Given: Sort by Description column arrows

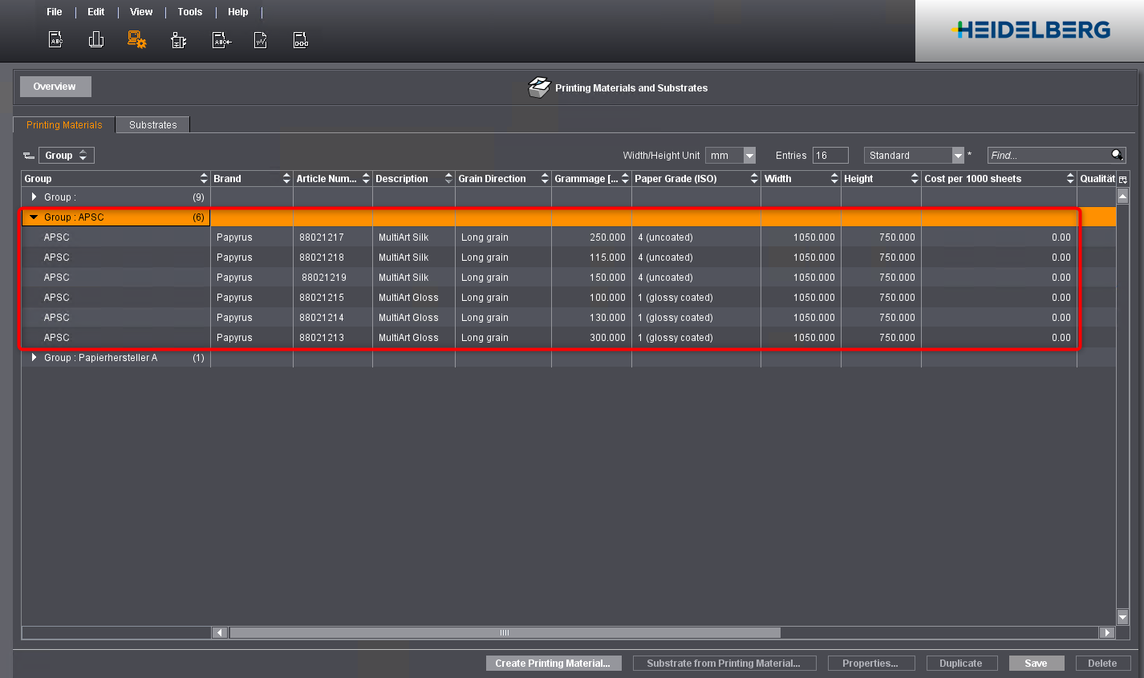Looking at the screenshot, I should (x=448, y=178).
